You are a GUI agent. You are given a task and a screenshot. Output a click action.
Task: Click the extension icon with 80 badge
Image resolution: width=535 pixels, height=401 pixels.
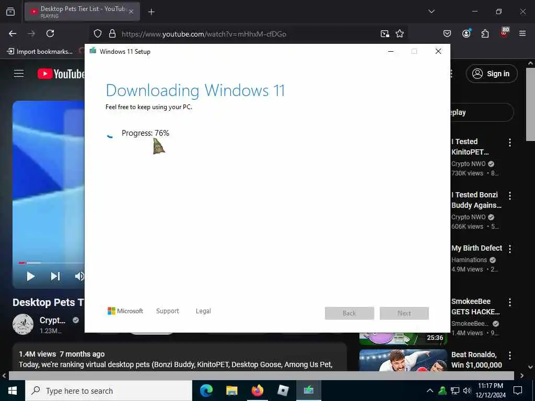coord(504,32)
